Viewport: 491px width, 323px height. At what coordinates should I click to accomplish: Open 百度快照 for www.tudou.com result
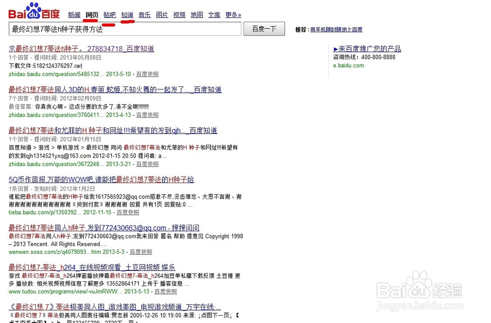click(x=165, y=292)
